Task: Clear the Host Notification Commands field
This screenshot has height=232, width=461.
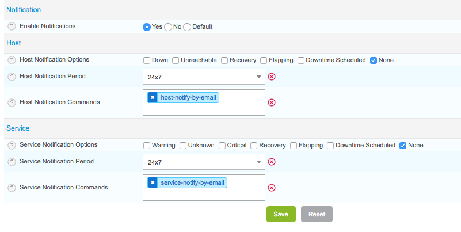Action: pyautogui.click(x=272, y=102)
